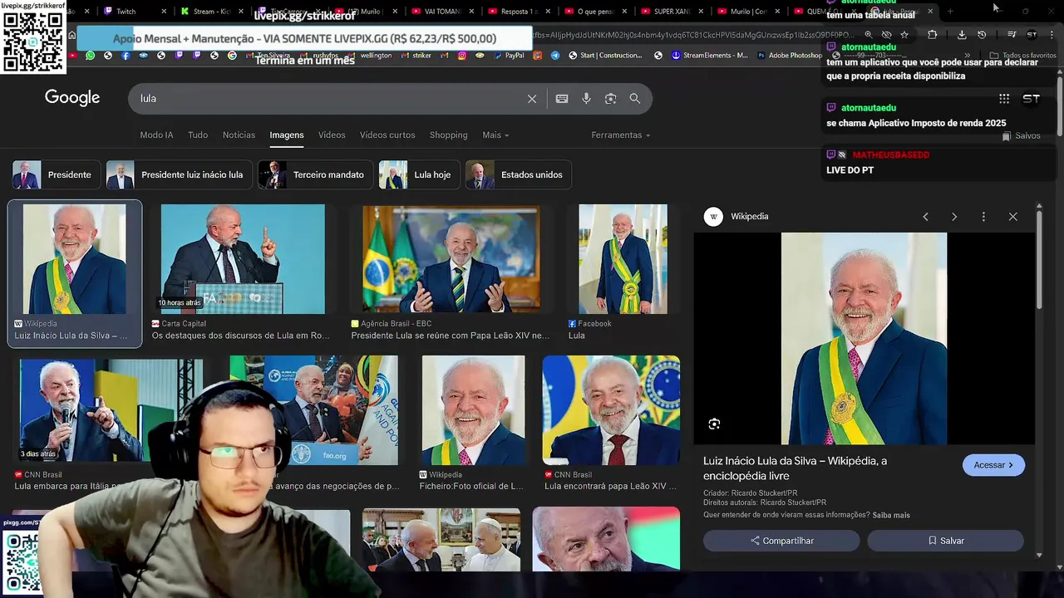This screenshot has height=598, width=1064.
Task: Select the selected Wikipedia Luiz Inácio thumbnail
Action: [75, 259]
